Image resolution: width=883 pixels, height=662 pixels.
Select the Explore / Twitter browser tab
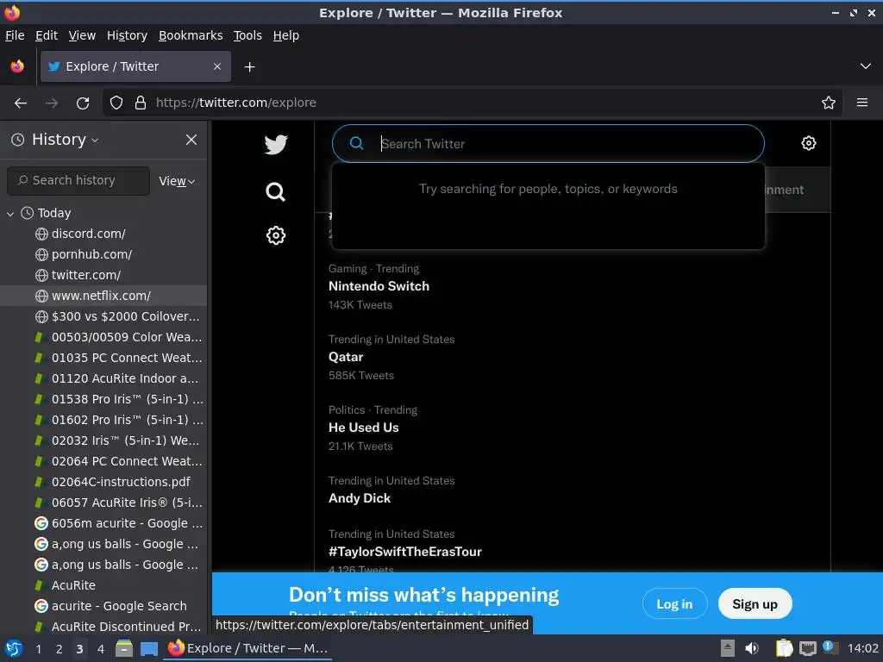[135, 66]
